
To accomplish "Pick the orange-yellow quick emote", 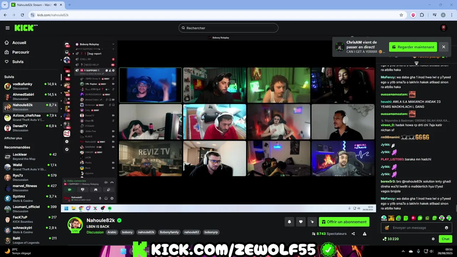I will 391,218.
